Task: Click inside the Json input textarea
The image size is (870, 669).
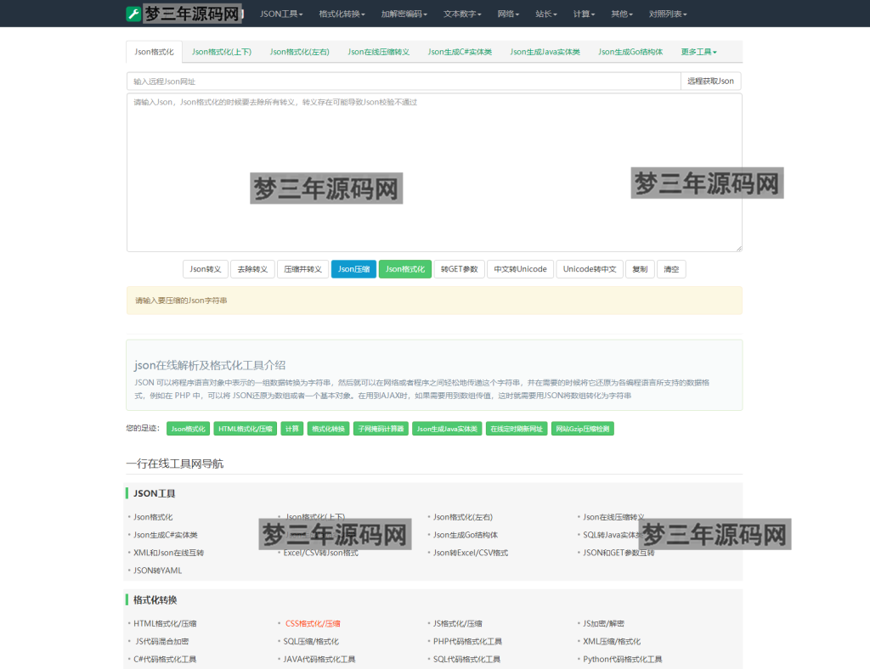Action: pyautogui.click(x=434, y=172)
